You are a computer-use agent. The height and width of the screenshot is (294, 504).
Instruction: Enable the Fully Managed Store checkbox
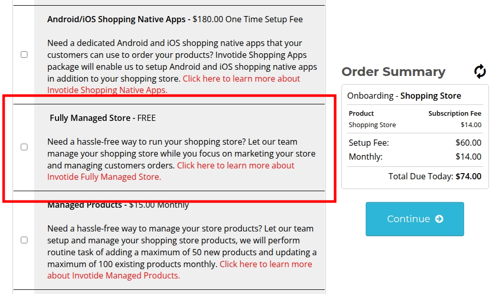24,147
